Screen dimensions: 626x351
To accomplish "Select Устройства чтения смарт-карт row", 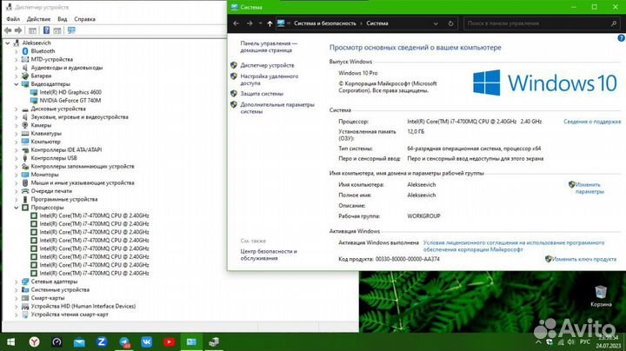I will [70, 315].
